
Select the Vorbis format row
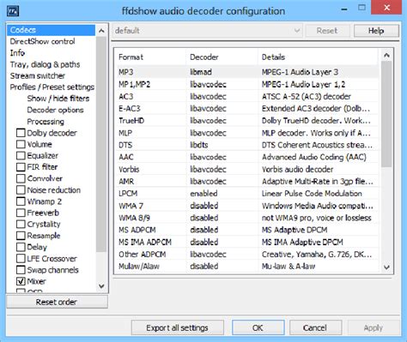pos(247,169)
